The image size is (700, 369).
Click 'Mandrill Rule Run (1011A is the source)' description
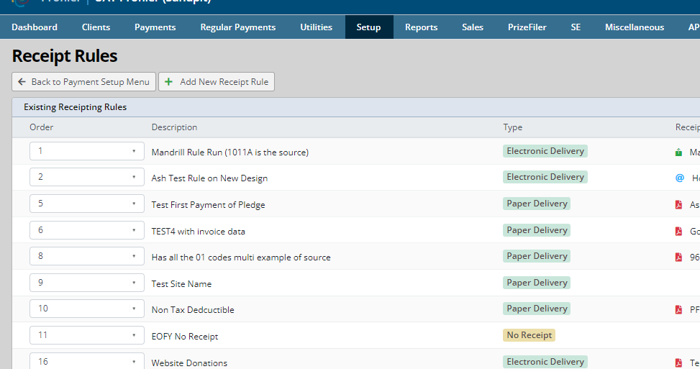click(230, 152)
